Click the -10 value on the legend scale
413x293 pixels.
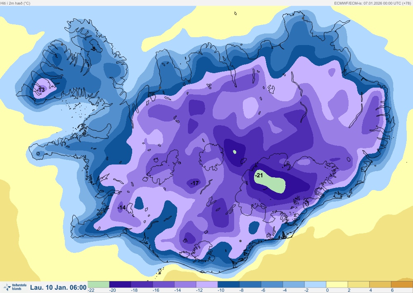click(x=221, y=290)
